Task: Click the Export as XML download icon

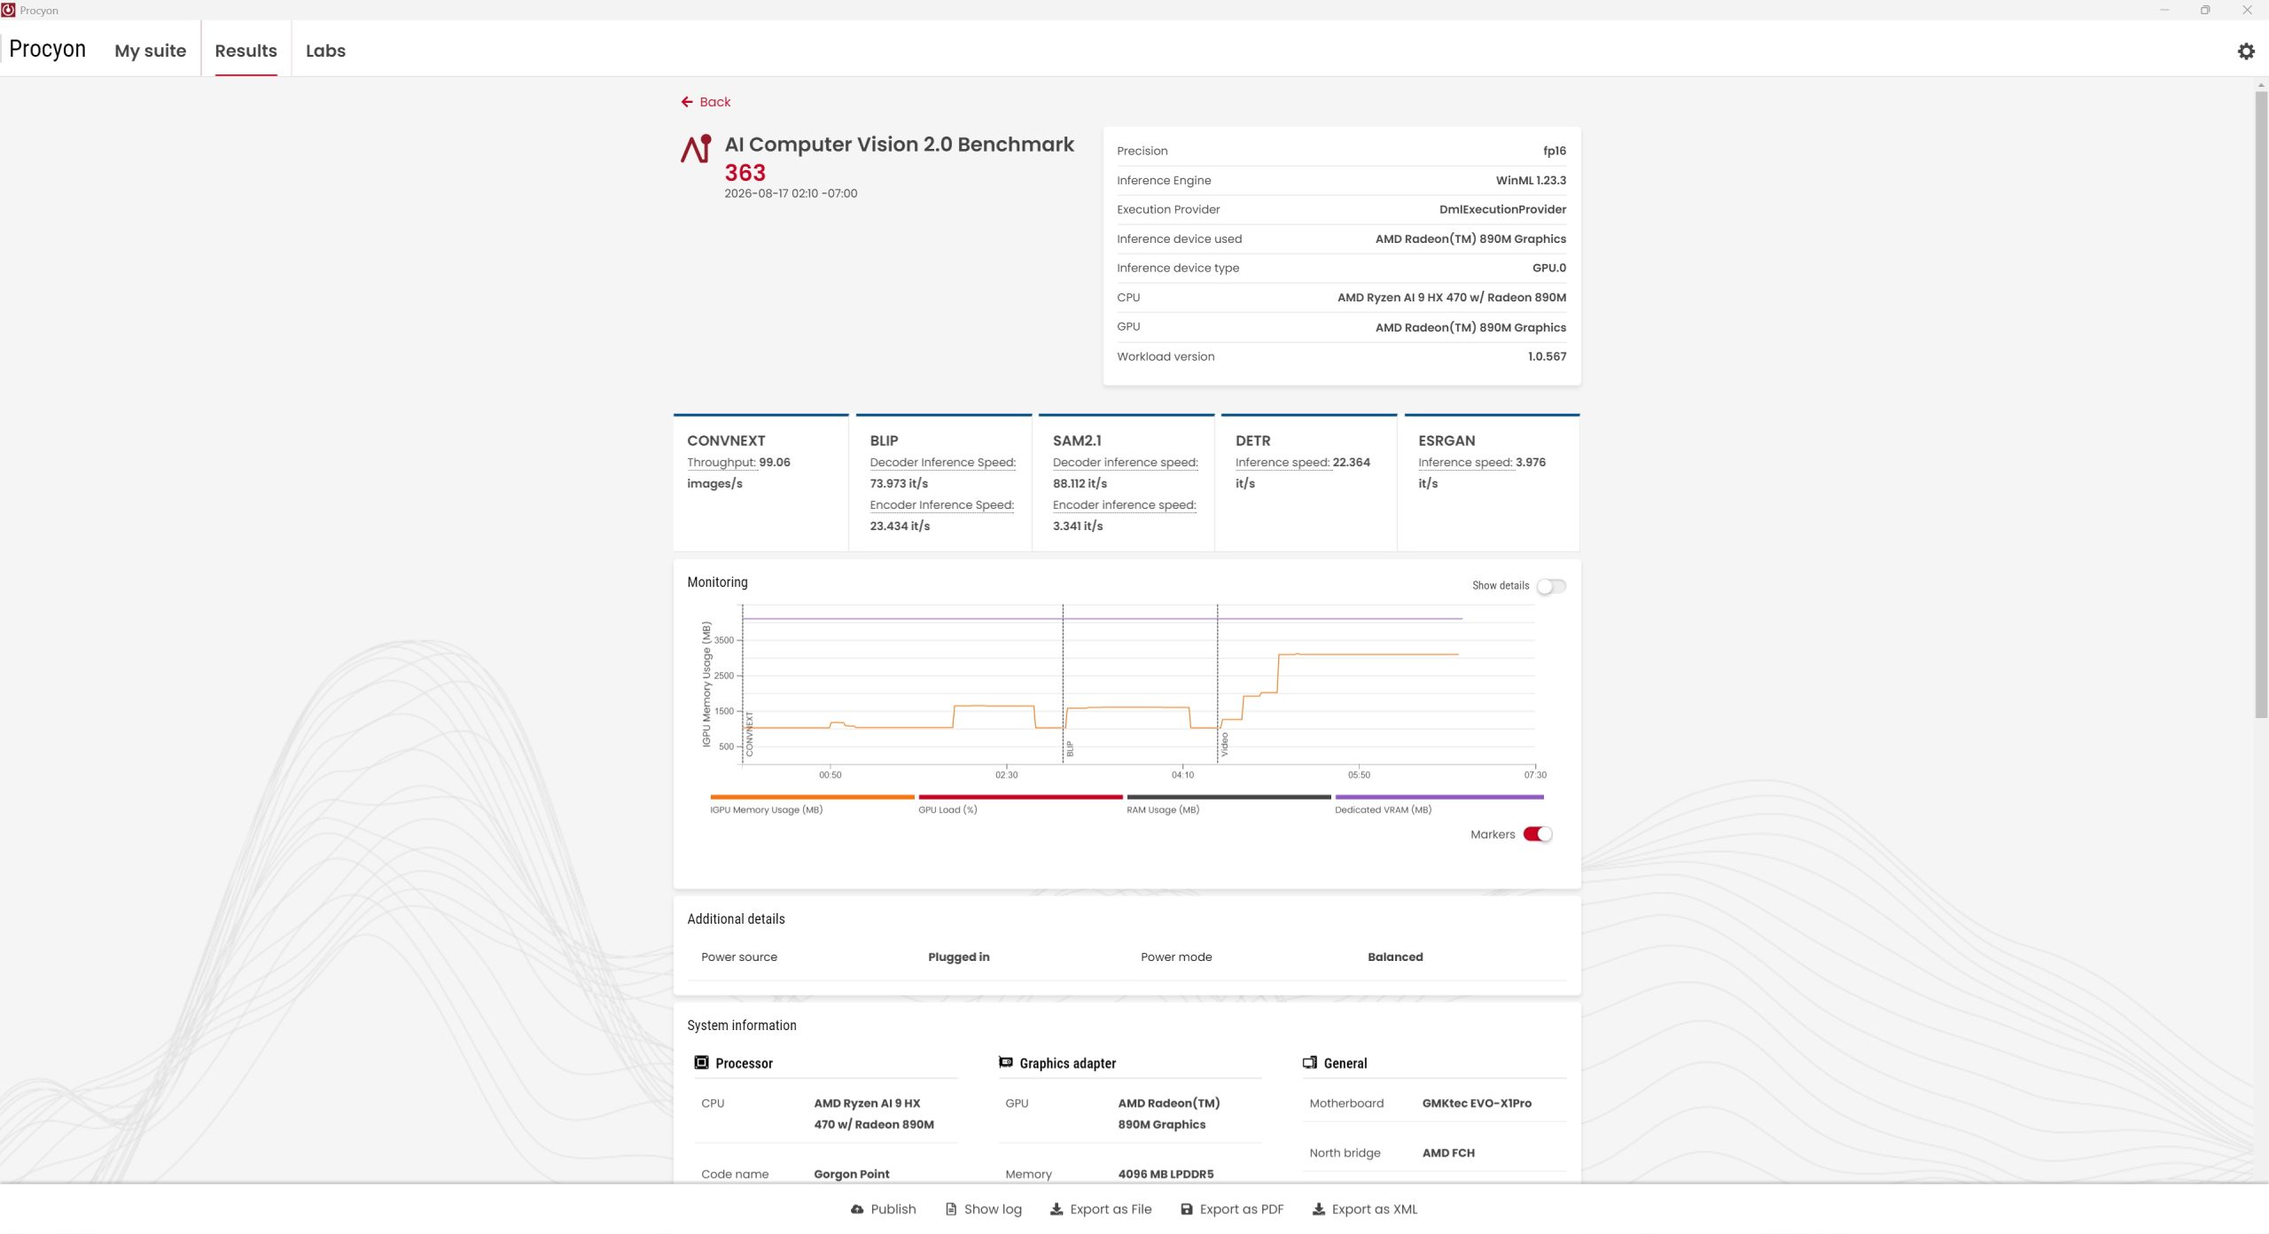Action: (x=1318, y=1209)
